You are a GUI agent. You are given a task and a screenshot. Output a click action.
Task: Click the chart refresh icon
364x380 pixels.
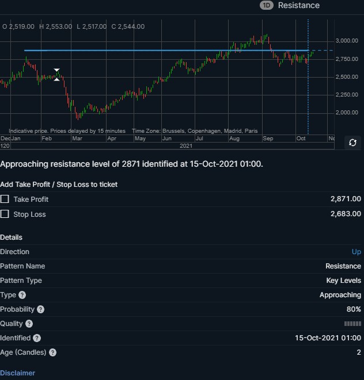(352, 143)
